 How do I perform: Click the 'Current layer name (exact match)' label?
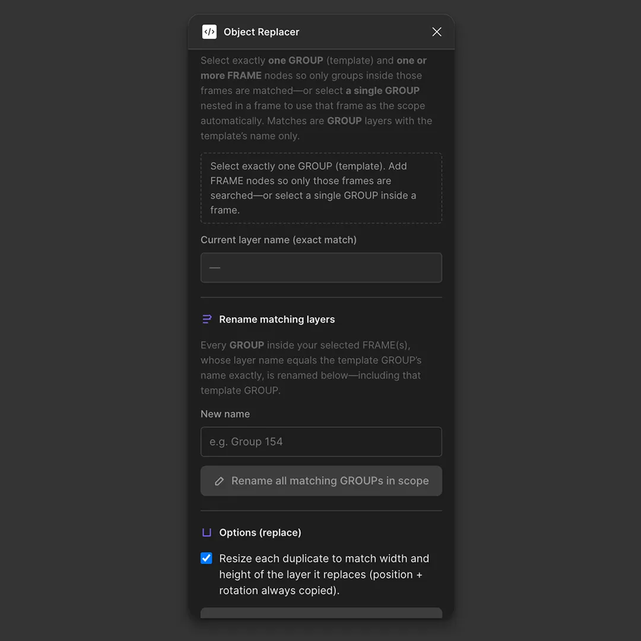[x=278, y=240]
